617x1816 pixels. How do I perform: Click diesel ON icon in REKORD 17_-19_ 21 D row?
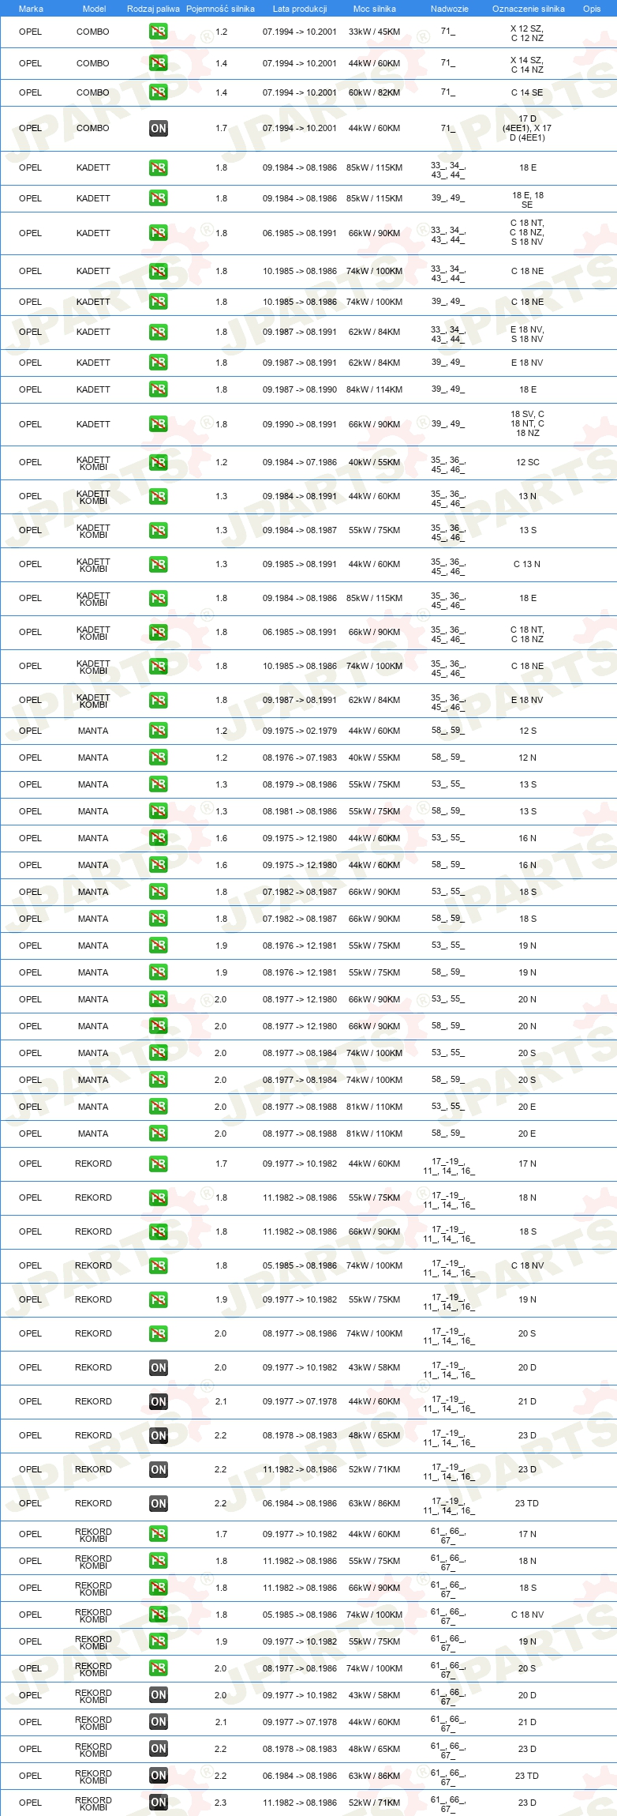point(159,1401)
